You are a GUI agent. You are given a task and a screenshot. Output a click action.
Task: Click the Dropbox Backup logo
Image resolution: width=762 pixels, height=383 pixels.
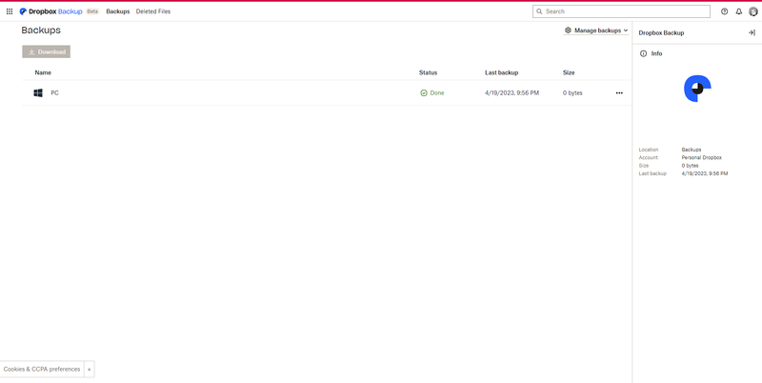[50, 11]
